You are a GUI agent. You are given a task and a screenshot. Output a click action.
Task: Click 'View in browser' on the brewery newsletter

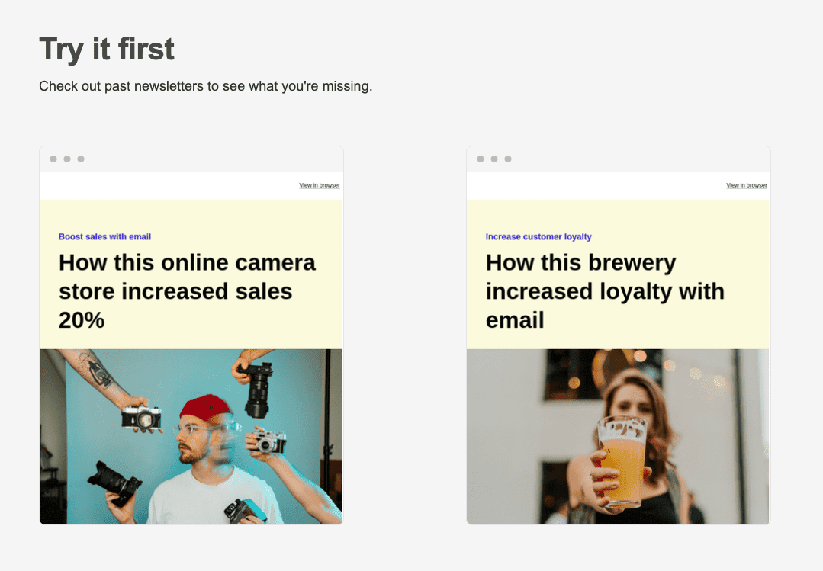point(746,185)
